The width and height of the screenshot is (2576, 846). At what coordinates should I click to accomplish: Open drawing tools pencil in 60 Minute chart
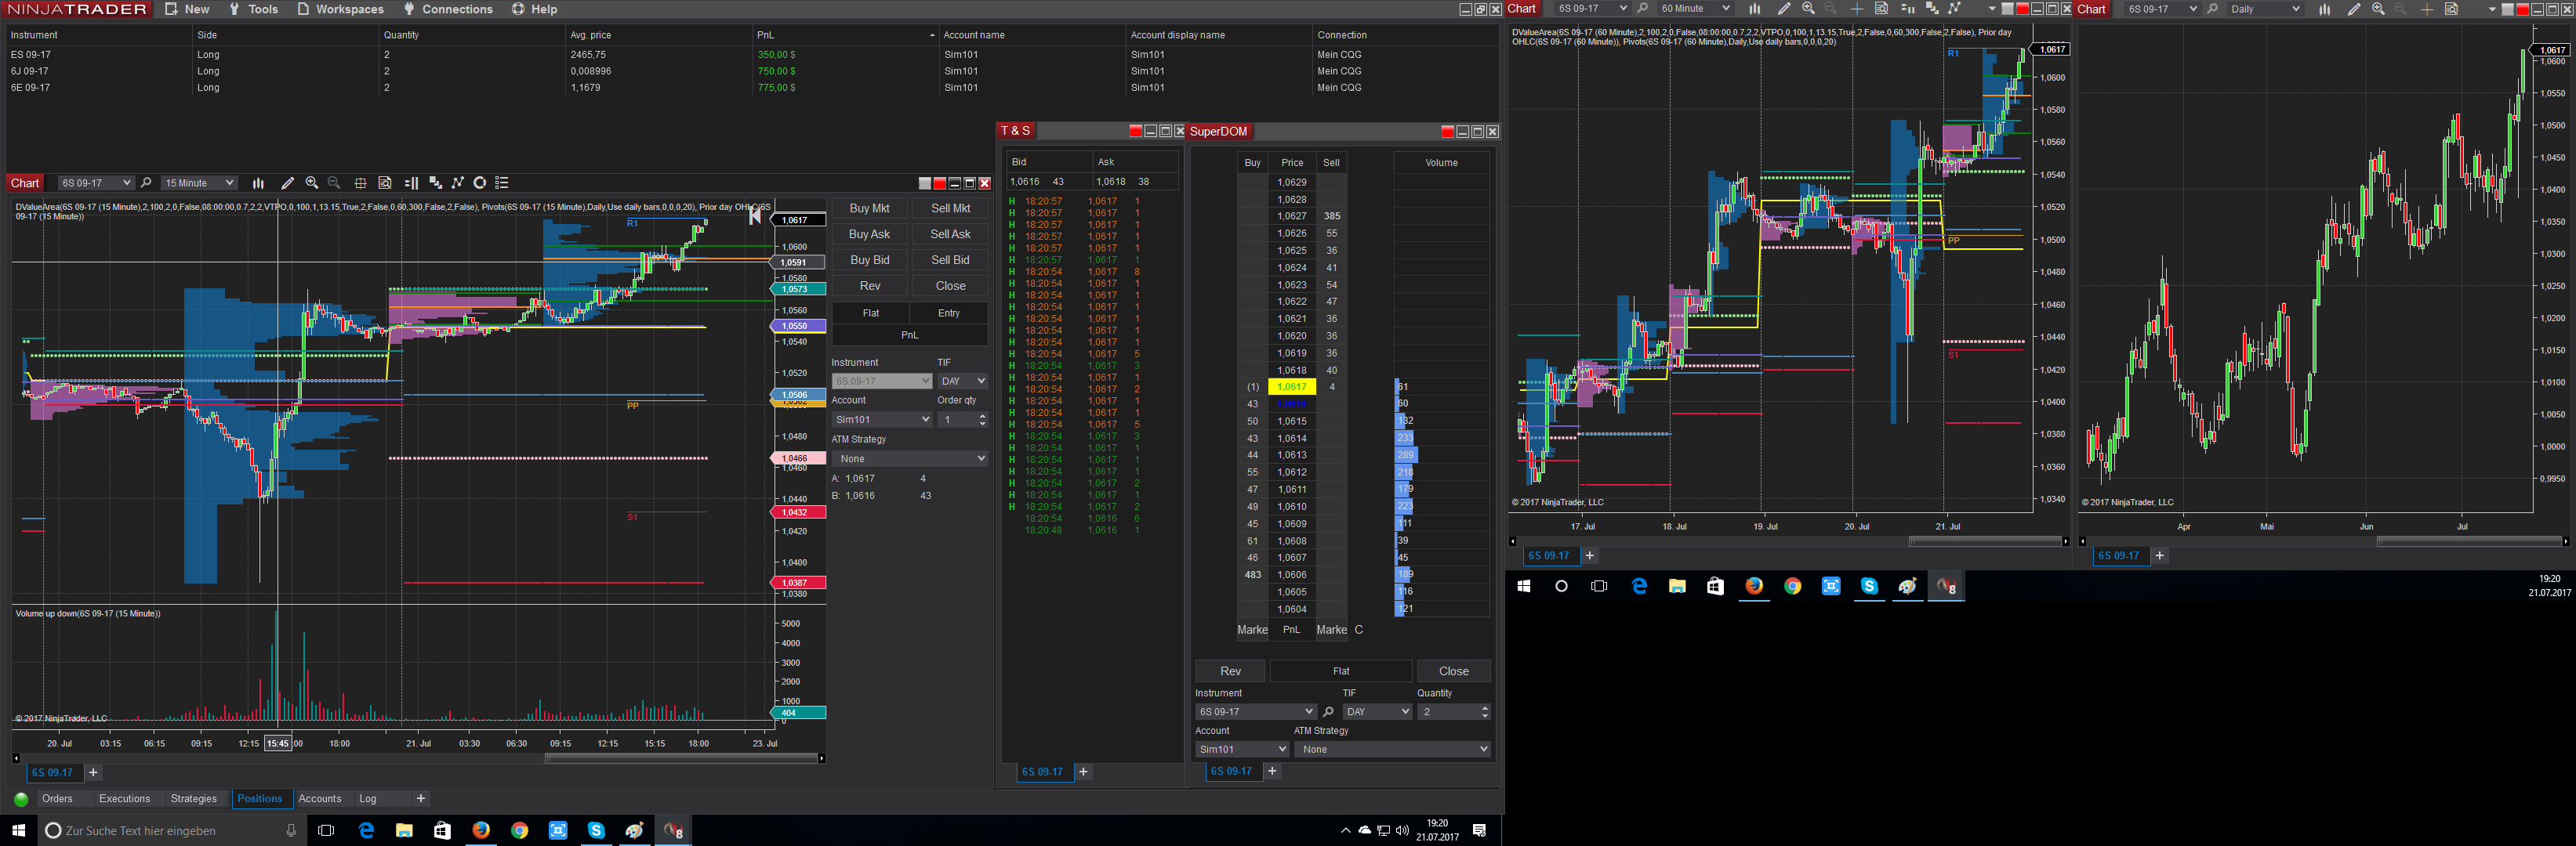click(1784, 9)
